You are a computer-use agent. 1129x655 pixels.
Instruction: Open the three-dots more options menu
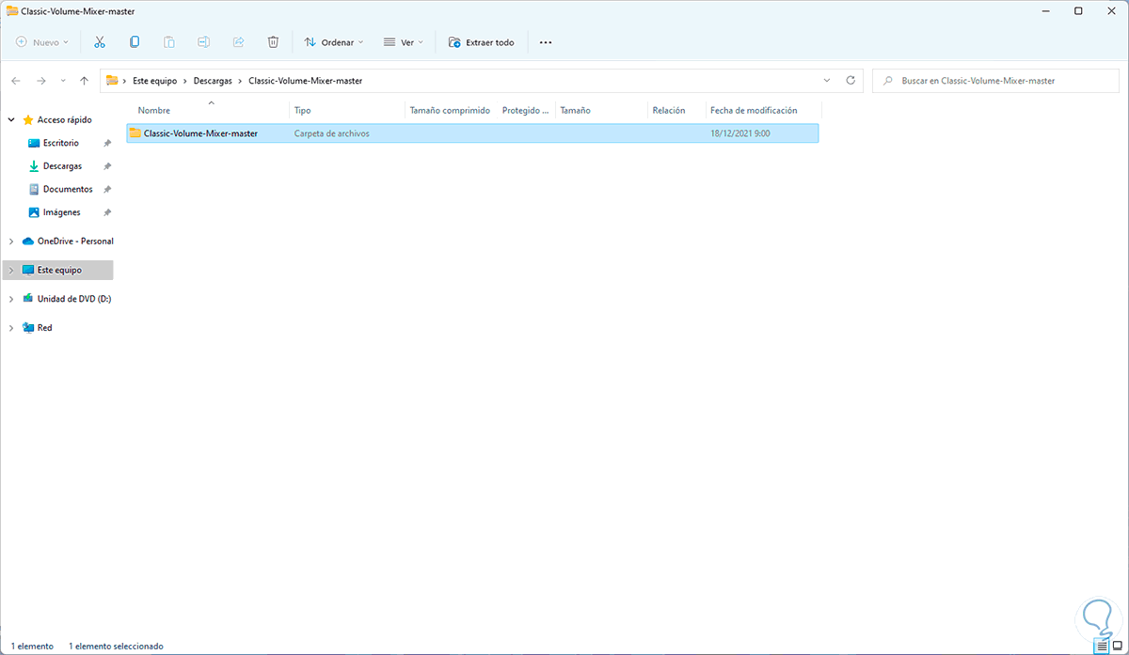(x=546, y=42)
